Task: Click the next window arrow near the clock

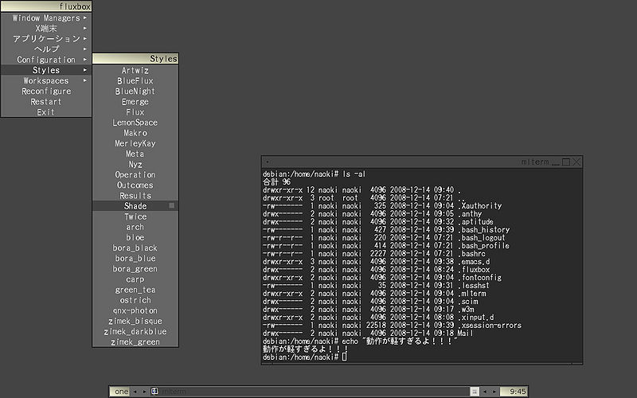Action: pyautogui.click(x=494, y=392)
